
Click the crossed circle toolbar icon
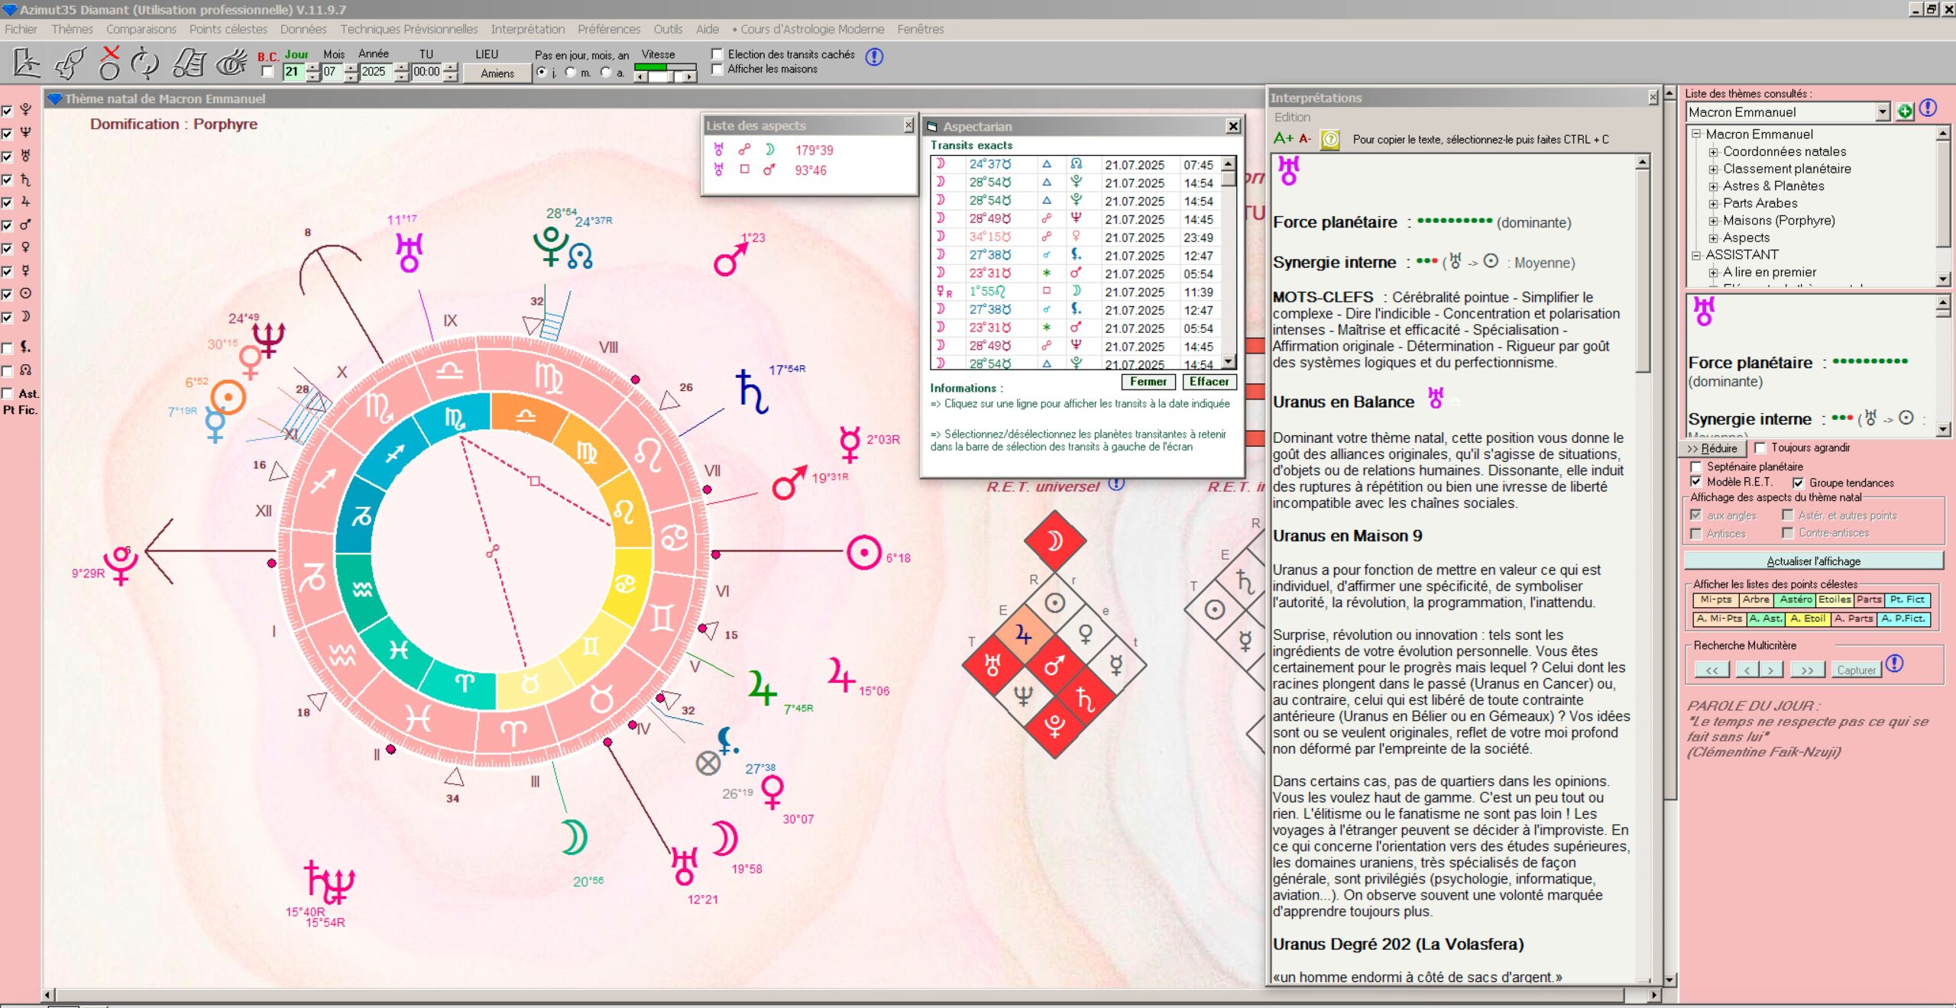pyautogui.click(x=110, y=63)
